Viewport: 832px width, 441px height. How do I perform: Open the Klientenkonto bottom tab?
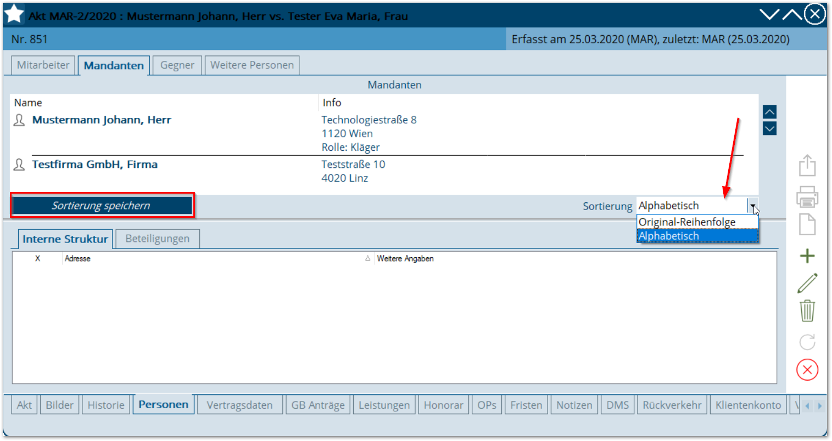pos(749,405)
